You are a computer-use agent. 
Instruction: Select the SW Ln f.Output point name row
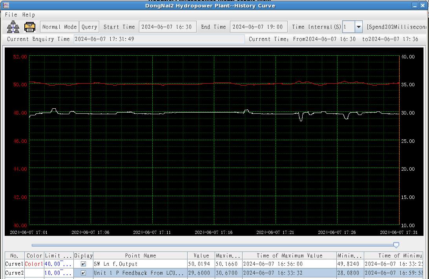click(x=140, y=264)
